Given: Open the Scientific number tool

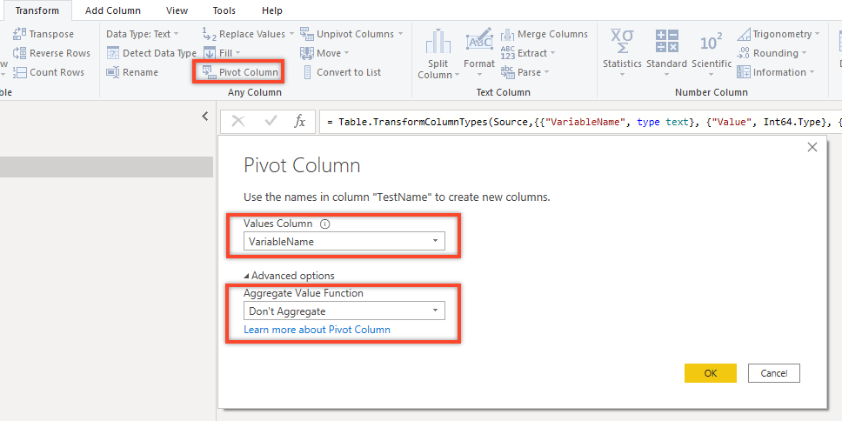Looking at the screenshot, I should pos(712,54).
